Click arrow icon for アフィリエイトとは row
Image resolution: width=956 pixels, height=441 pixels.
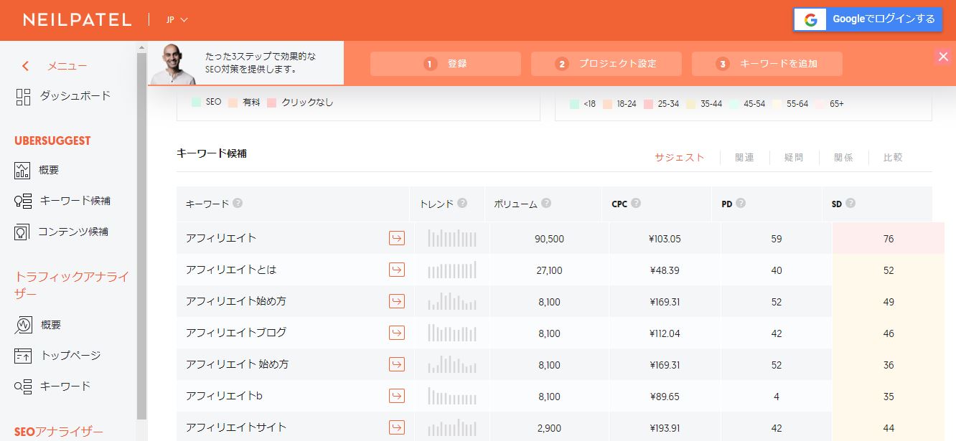396,270
